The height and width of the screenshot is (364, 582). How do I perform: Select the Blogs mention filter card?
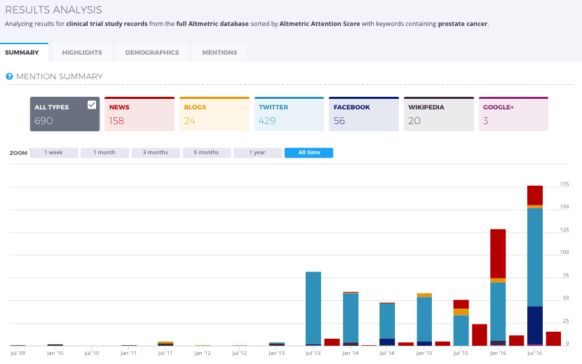(215, 114)
